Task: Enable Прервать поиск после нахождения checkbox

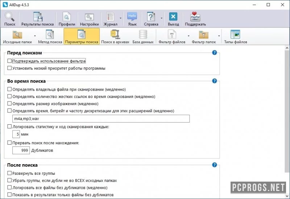Action: click(x=9, y=142)
